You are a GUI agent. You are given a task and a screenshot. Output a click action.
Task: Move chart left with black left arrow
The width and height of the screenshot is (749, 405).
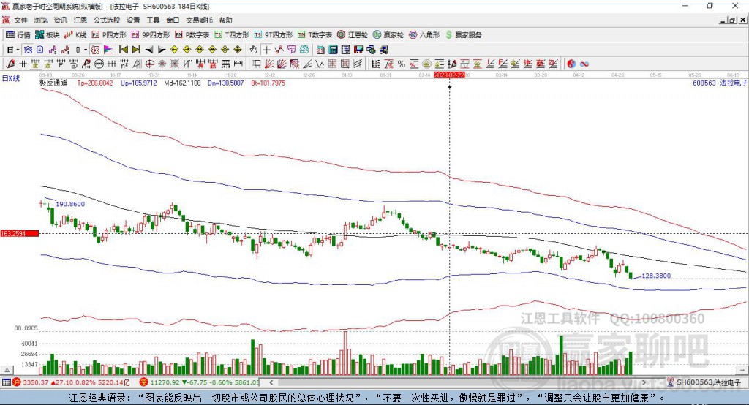[x=149, y=50]
